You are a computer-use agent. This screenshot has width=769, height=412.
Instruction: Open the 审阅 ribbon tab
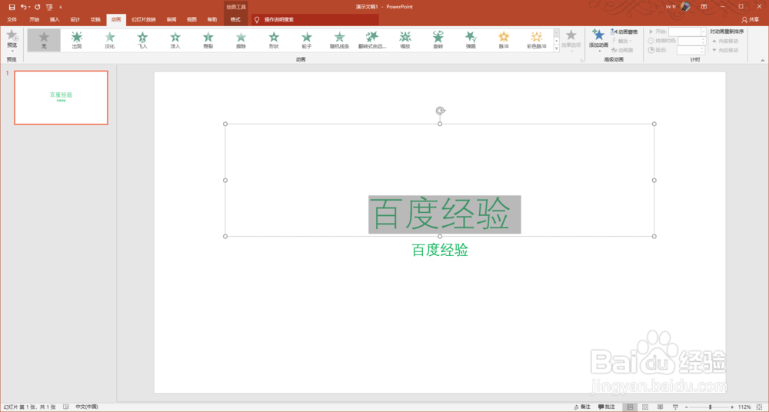coord(171,20)
